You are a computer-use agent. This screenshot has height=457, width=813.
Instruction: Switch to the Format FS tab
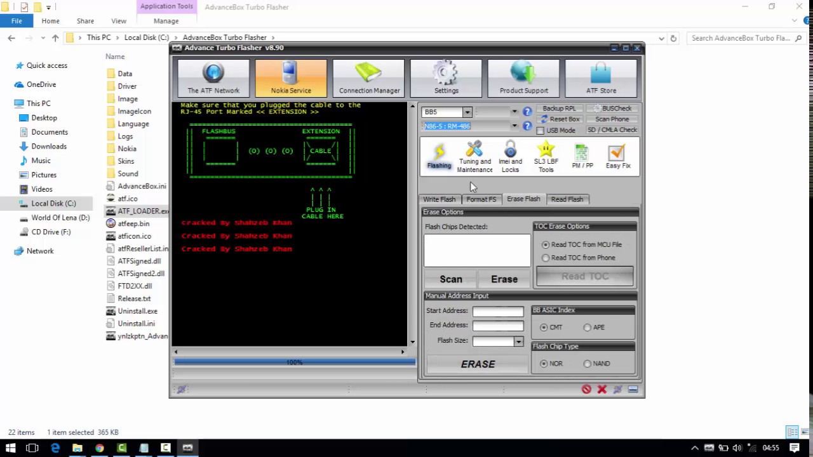[x=481, y=199]
